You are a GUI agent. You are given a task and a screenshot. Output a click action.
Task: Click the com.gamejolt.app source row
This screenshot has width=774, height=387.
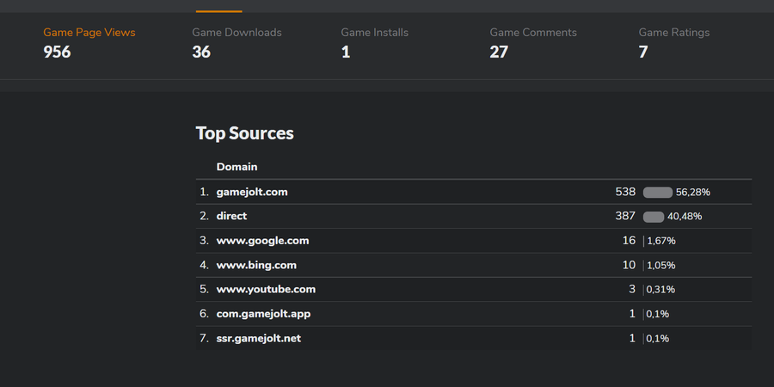(263, 314)
